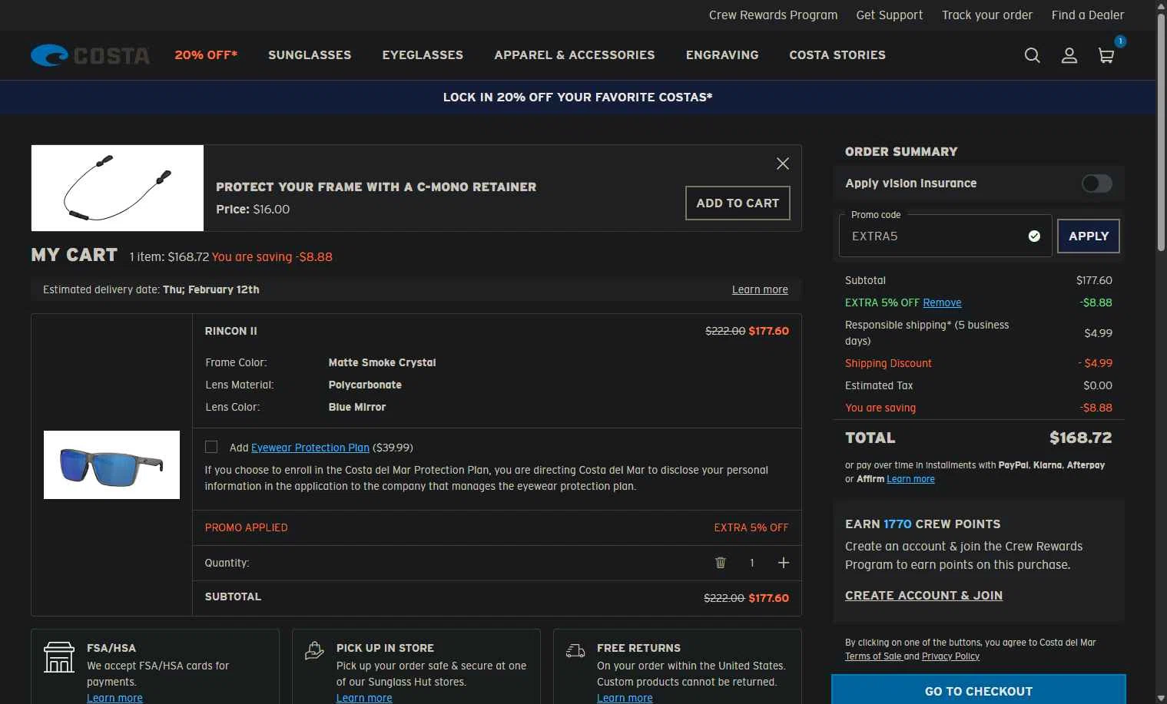Open the Sunglasses menu
This screenshot has width=1167, height=704.
point(310,55)
